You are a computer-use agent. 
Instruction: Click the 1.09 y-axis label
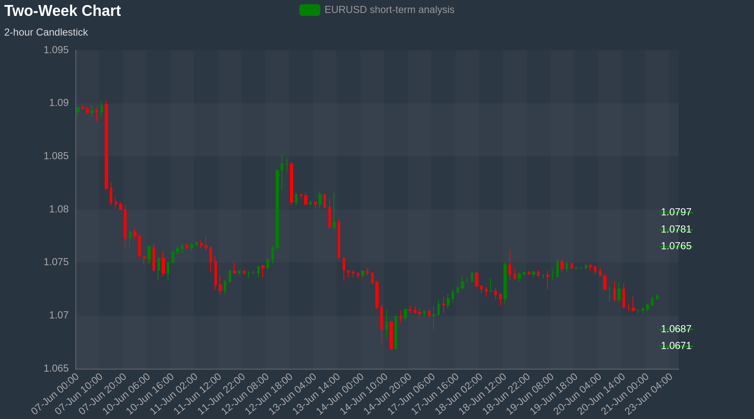(x=59, y=103)
